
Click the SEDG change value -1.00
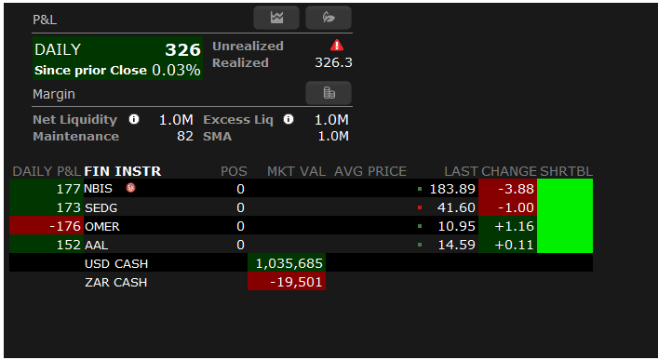[x=516, y=207]
